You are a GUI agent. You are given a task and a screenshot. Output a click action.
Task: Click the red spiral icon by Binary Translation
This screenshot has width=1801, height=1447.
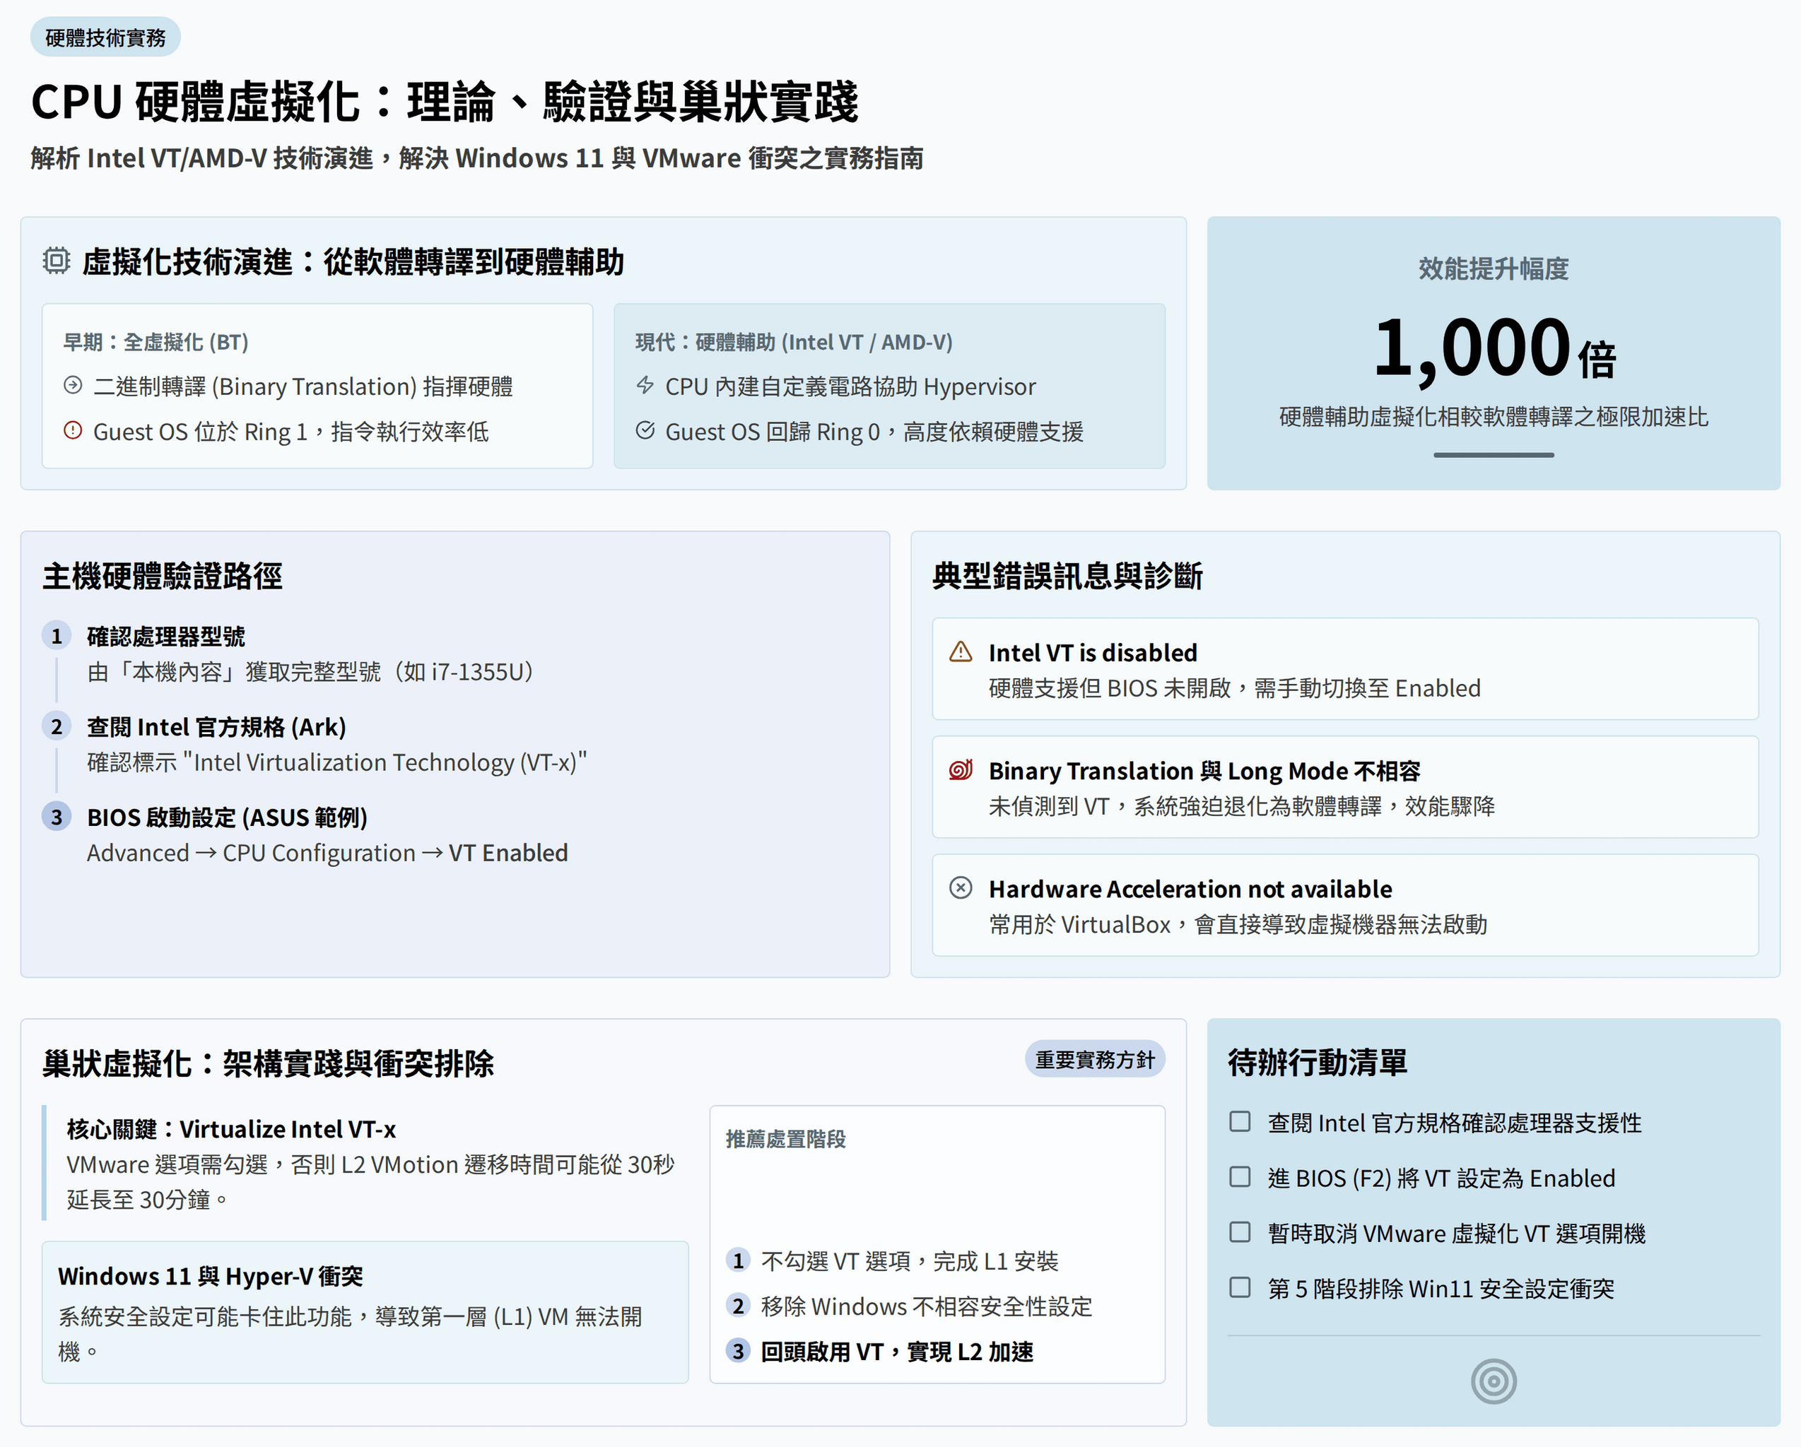[x=961, y=770]
